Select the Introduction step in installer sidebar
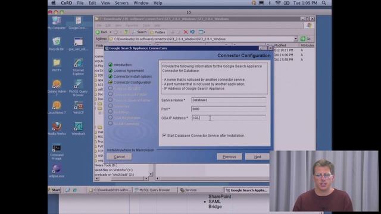This screenshot has width=381, height=214. 123,65
